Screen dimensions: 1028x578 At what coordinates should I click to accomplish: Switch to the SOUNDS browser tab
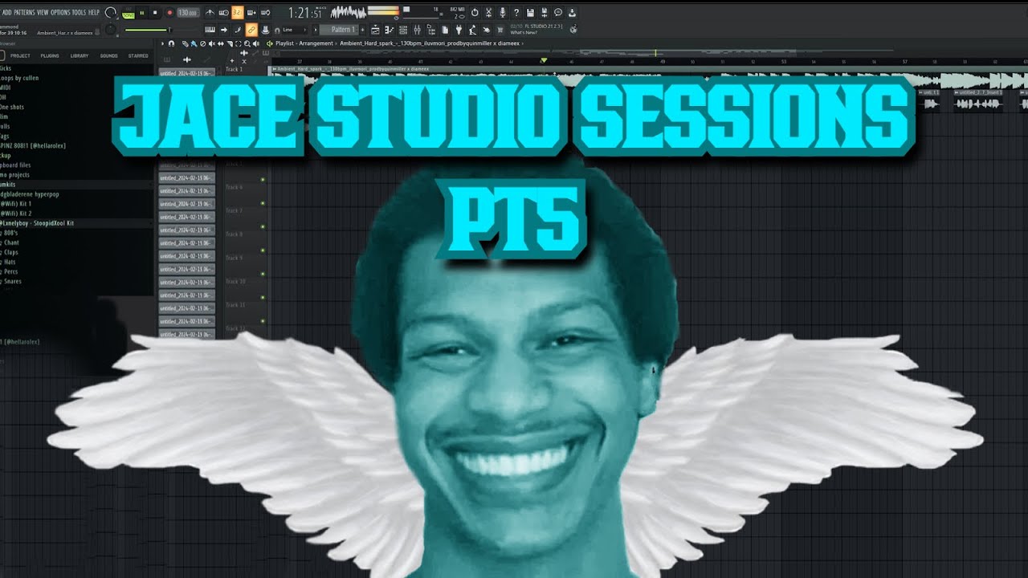(x=108, y=55)
